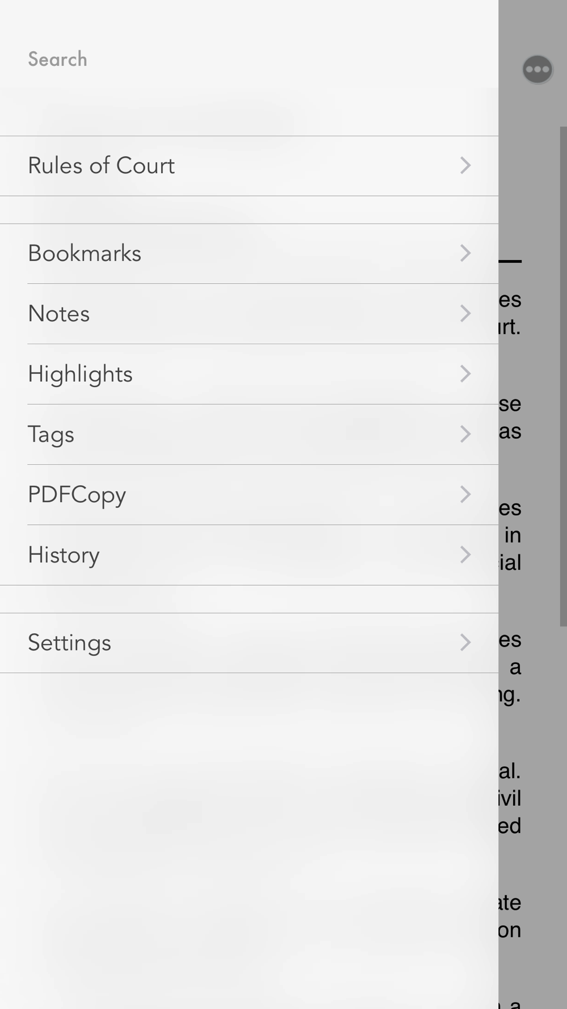Open the Tags list
The height and width of the screenshot is (1009, 567).
pos(51,435)
